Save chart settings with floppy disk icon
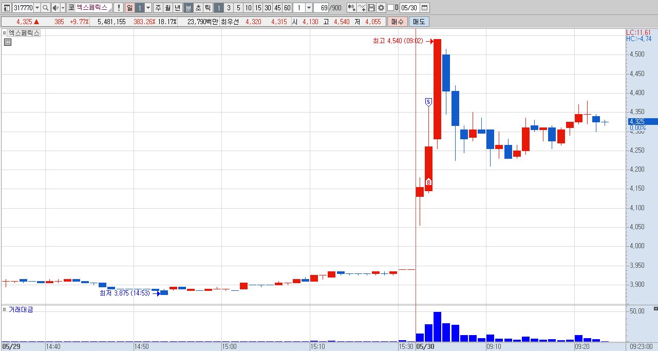This screenshot has height=351, width=658. (x=371, y=8)
